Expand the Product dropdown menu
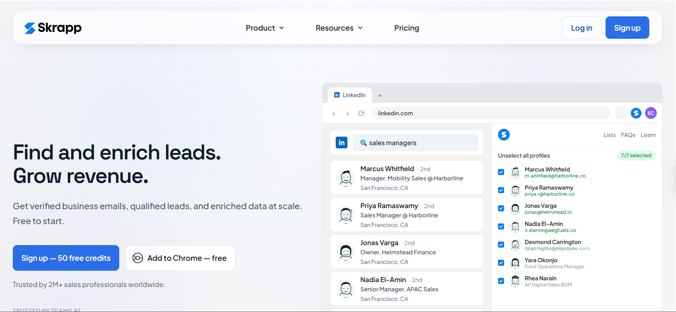The image size is (676, 312). click(265, 28)
